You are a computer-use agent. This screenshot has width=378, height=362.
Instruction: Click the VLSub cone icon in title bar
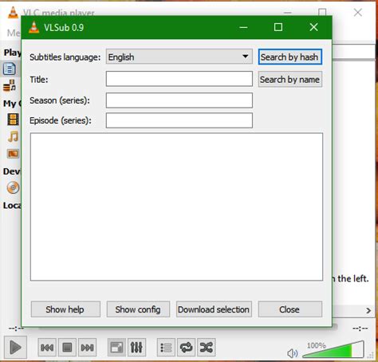33,27
